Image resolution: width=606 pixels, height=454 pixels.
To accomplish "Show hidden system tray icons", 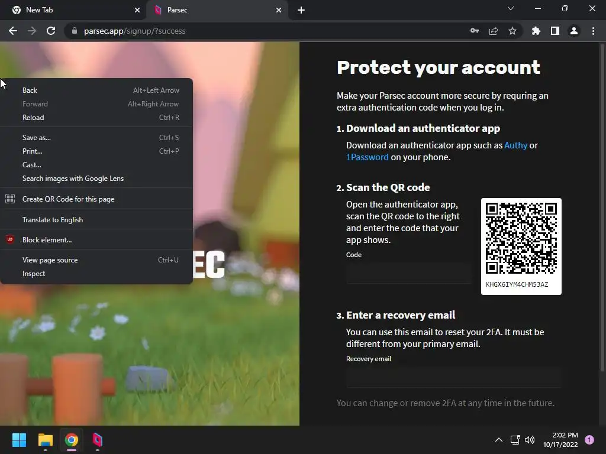I will 499,440.
